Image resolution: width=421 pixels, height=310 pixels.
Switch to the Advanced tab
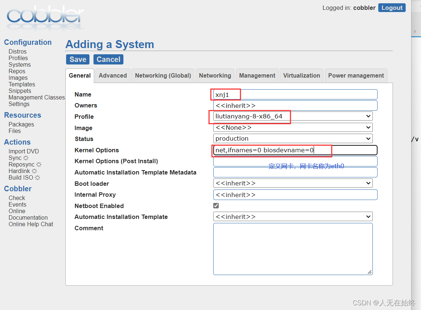tap(113, 75)
